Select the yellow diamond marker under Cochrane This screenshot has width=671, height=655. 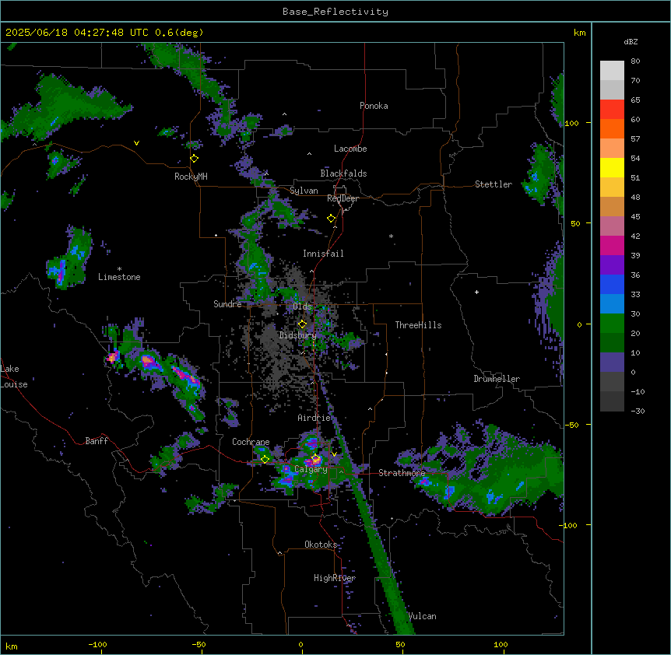coord(265,459)
